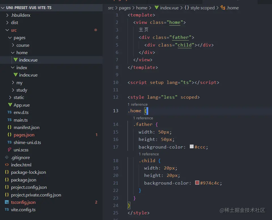This screenshot has height=220, width=272.
Task: Click the env.d.ts TypeScript icon
Action: [x=10, y=112]
